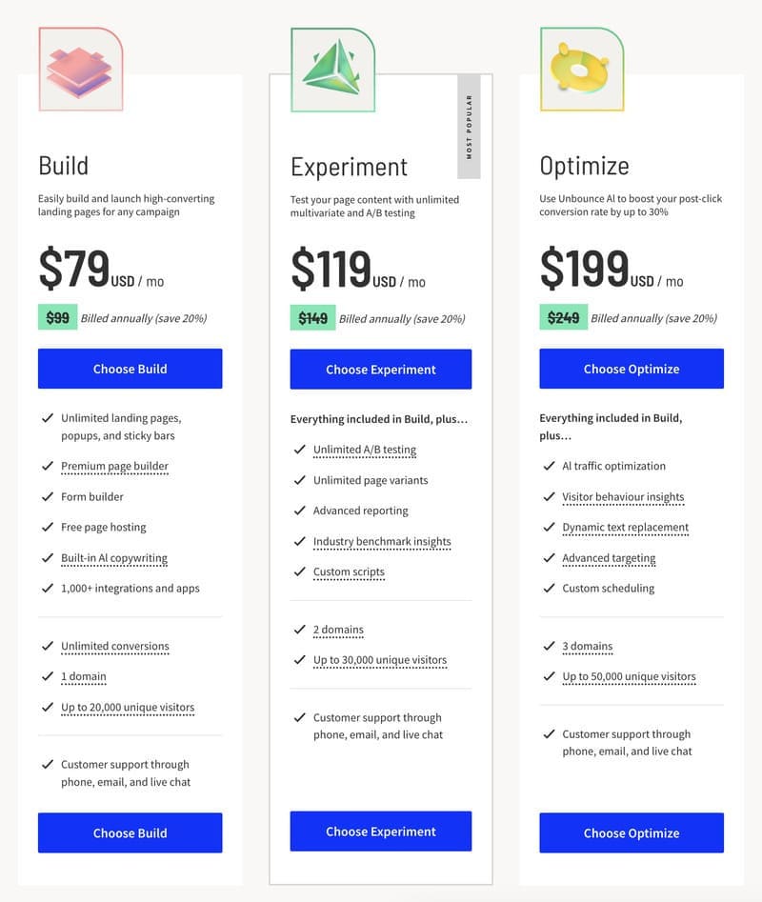The width and height of the screenshot is (762, 902).
Task: Click the checkmark beside AI traffic optimization
Action: (x=549, y=466)
